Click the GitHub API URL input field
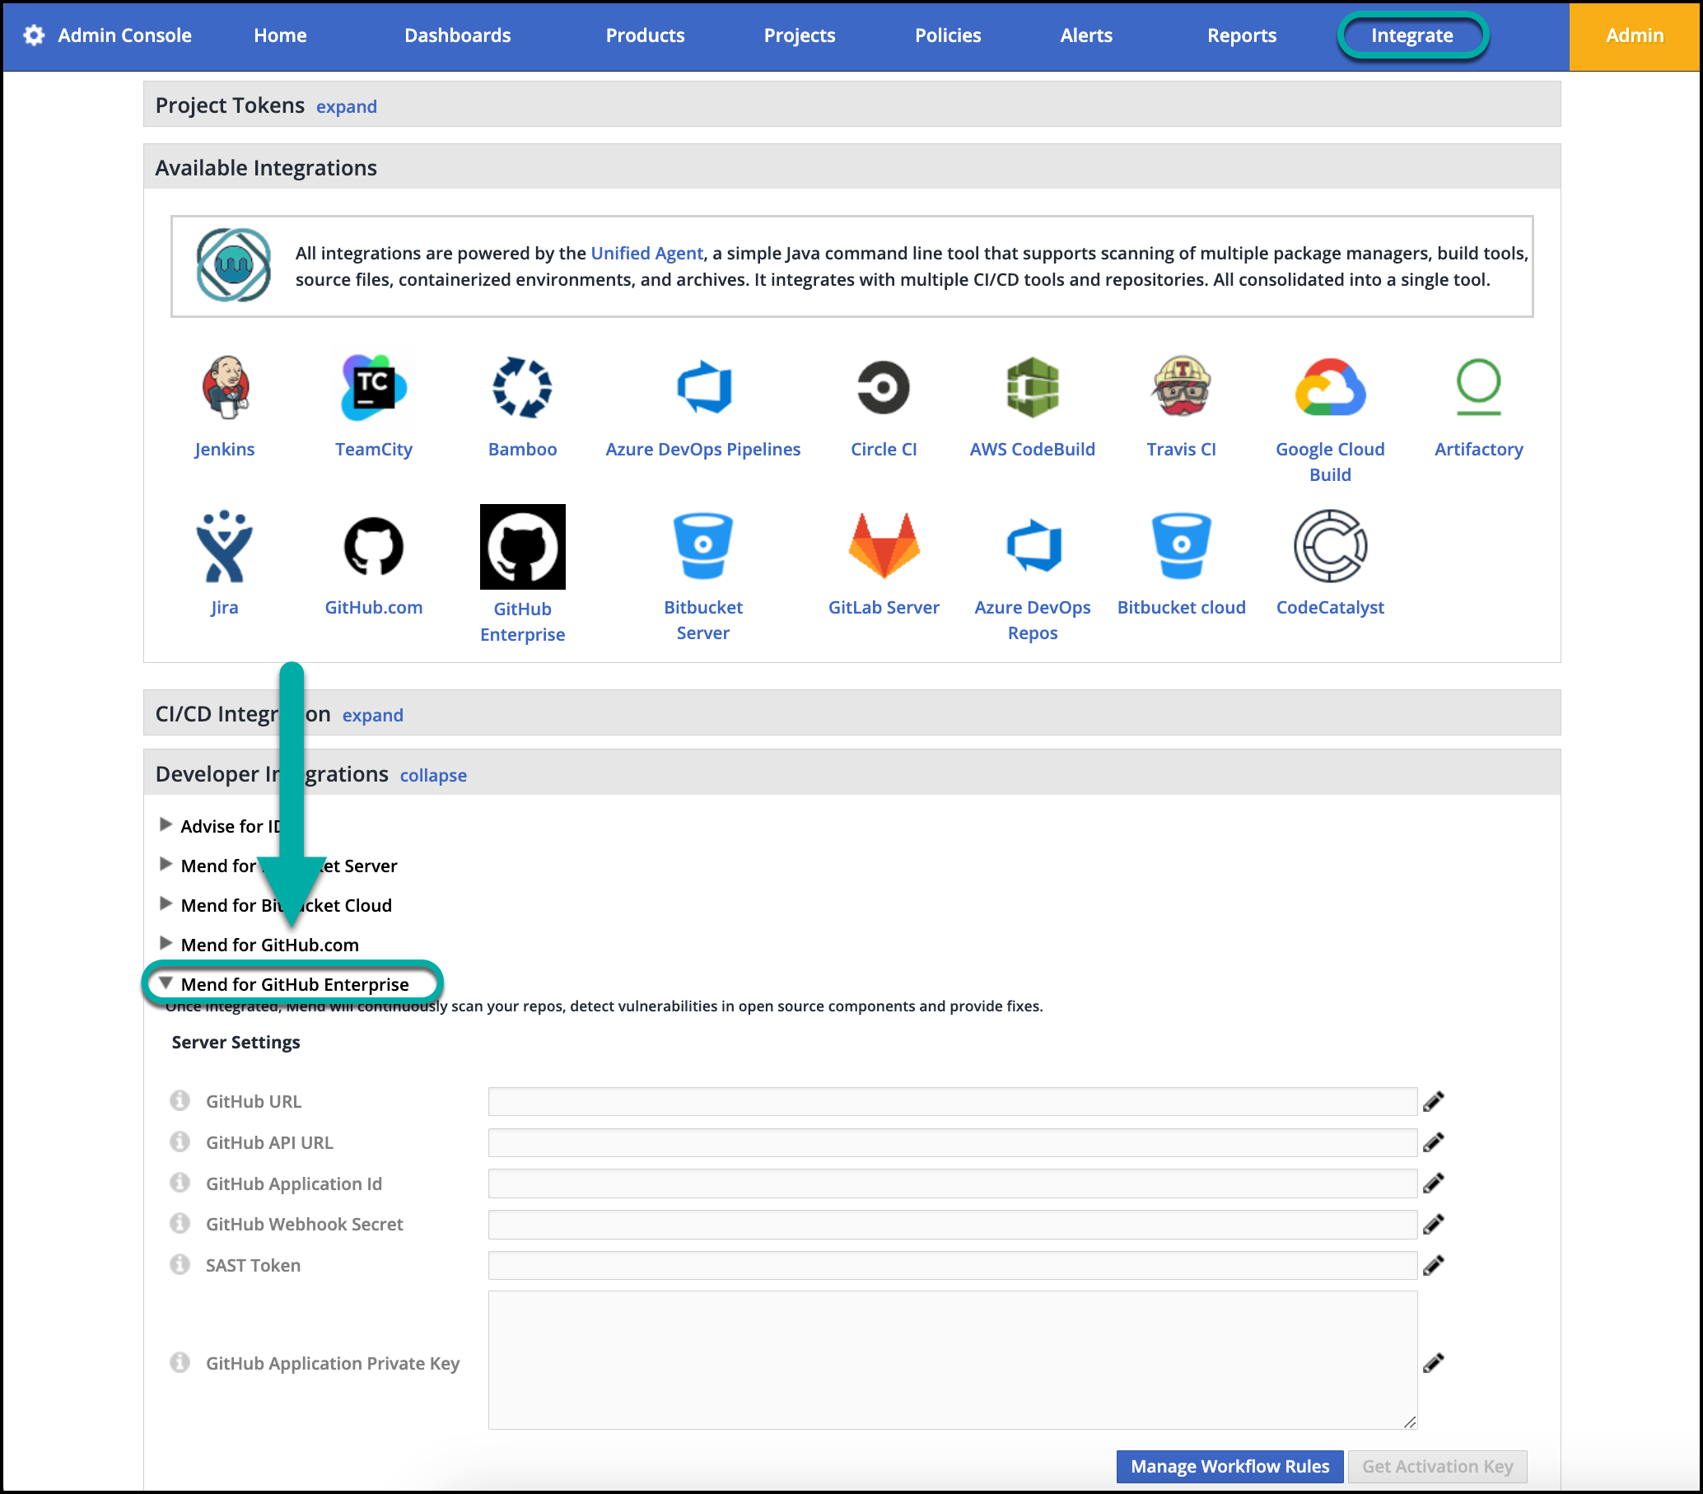Image resolution: width=1703 pixels, height=1494 pixels. tap(951, 1142)
